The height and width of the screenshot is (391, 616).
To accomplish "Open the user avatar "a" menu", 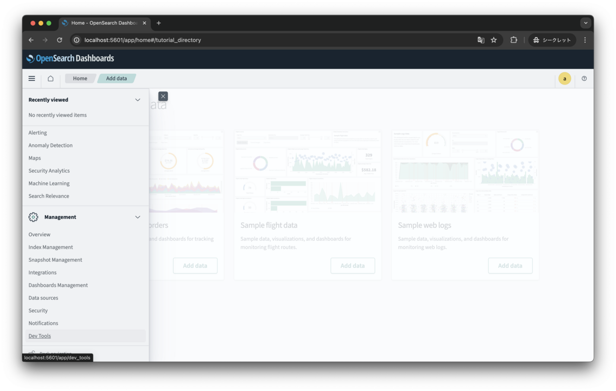I will tap(565, 78).
